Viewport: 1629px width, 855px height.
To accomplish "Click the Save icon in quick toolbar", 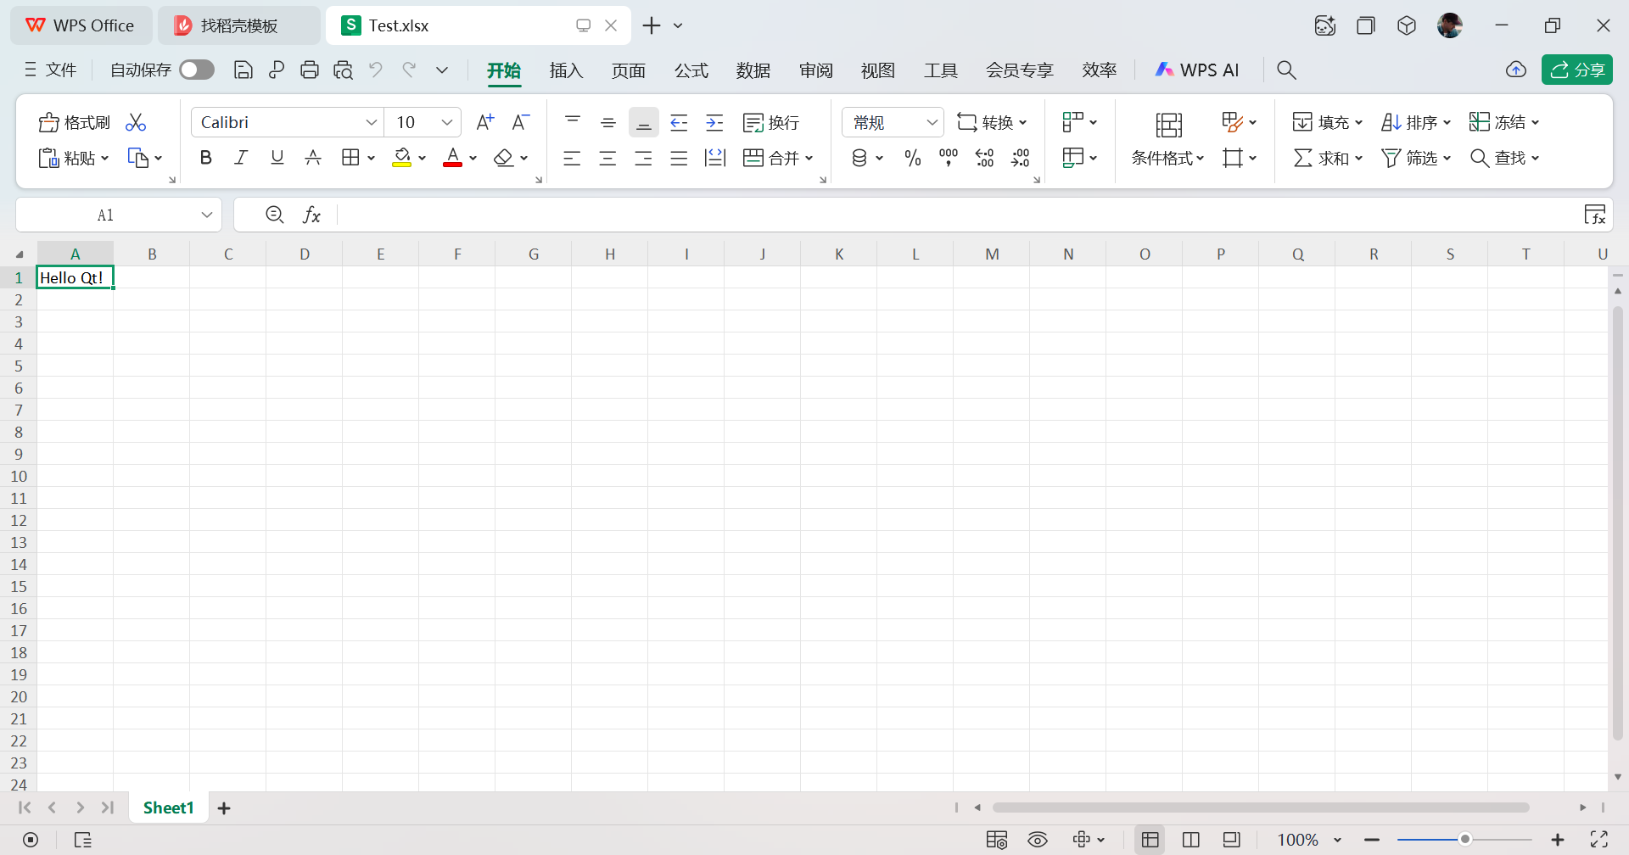I will point(243,70).
